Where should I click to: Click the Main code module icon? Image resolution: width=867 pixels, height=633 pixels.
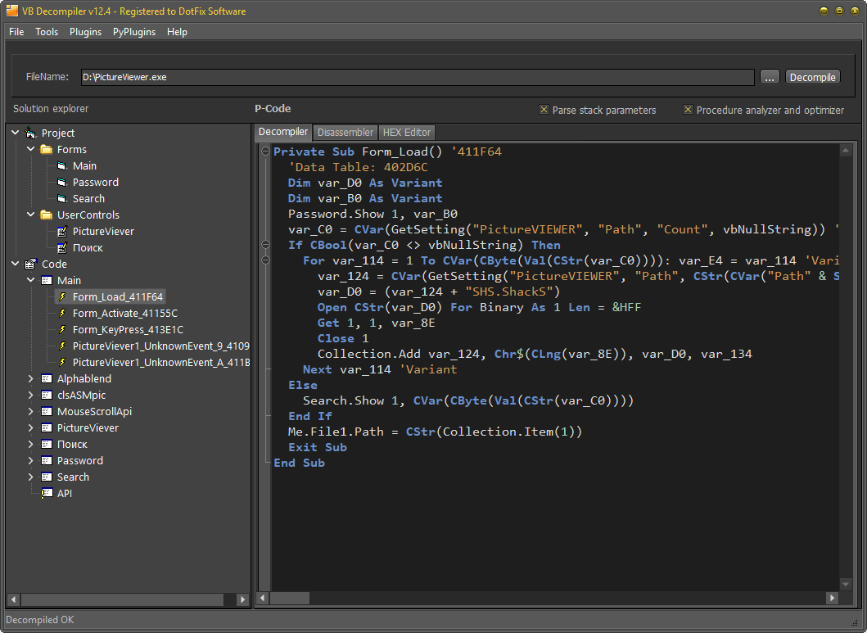pos(47,280)
